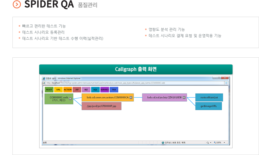Click the /jsp/pcd/pi/CPI0000P.jsp node

[x=101, y=106]
